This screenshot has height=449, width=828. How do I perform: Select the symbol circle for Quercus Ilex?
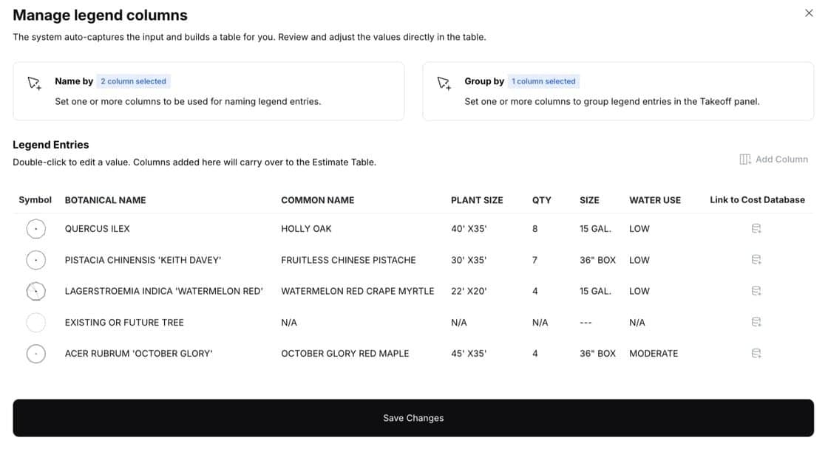coord(36,228)
